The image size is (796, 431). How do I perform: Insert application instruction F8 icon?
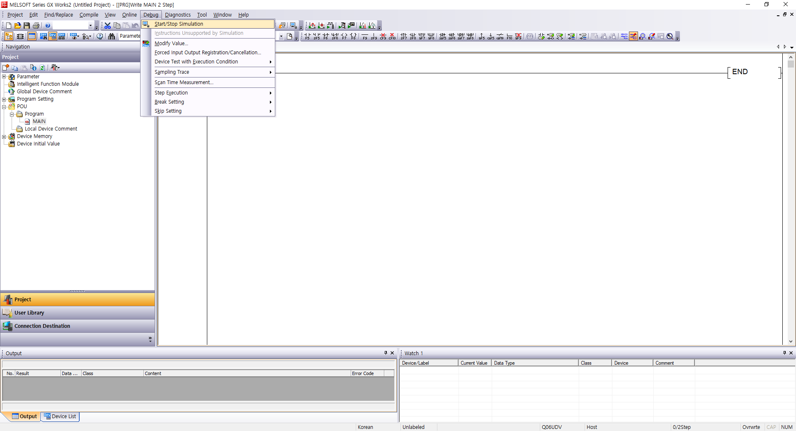coord(353,36)
